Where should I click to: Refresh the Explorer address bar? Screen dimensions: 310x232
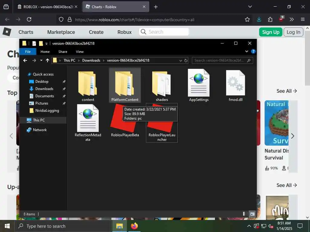[186, 60]
